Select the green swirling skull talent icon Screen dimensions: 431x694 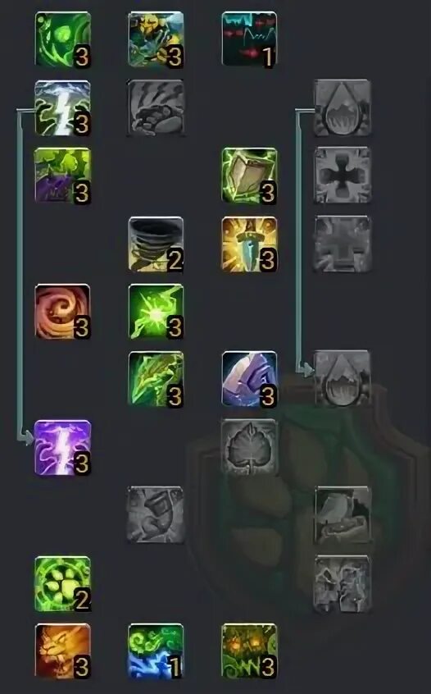pyautogui.click(x=63, y=40)
